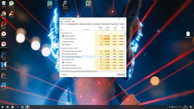Click the Приложения (4) group header
The height and width of the screenshot is (109, 194).
click(x=66, y=33)
